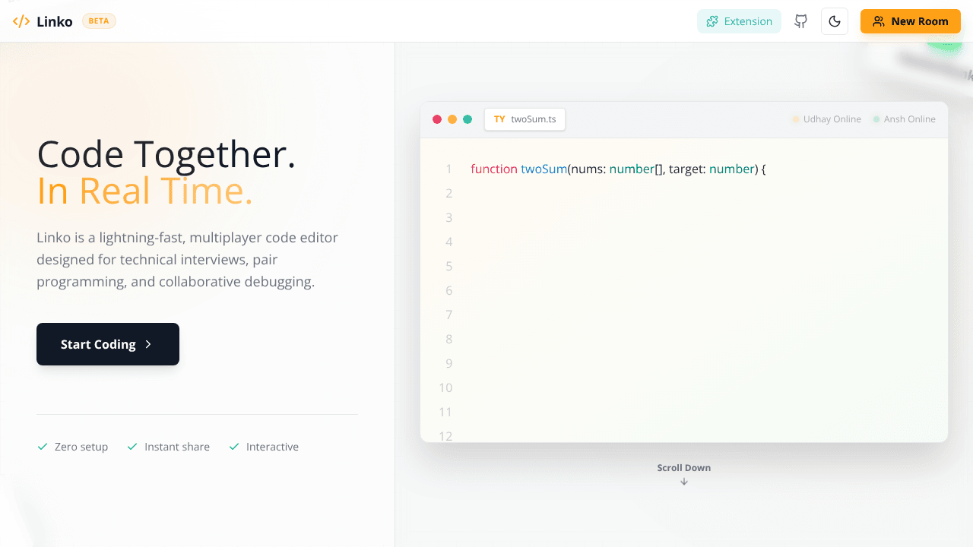Screen dimensions: 973x547
Task: Click the checkmark beside Instant share
Action: pos(132,447)
